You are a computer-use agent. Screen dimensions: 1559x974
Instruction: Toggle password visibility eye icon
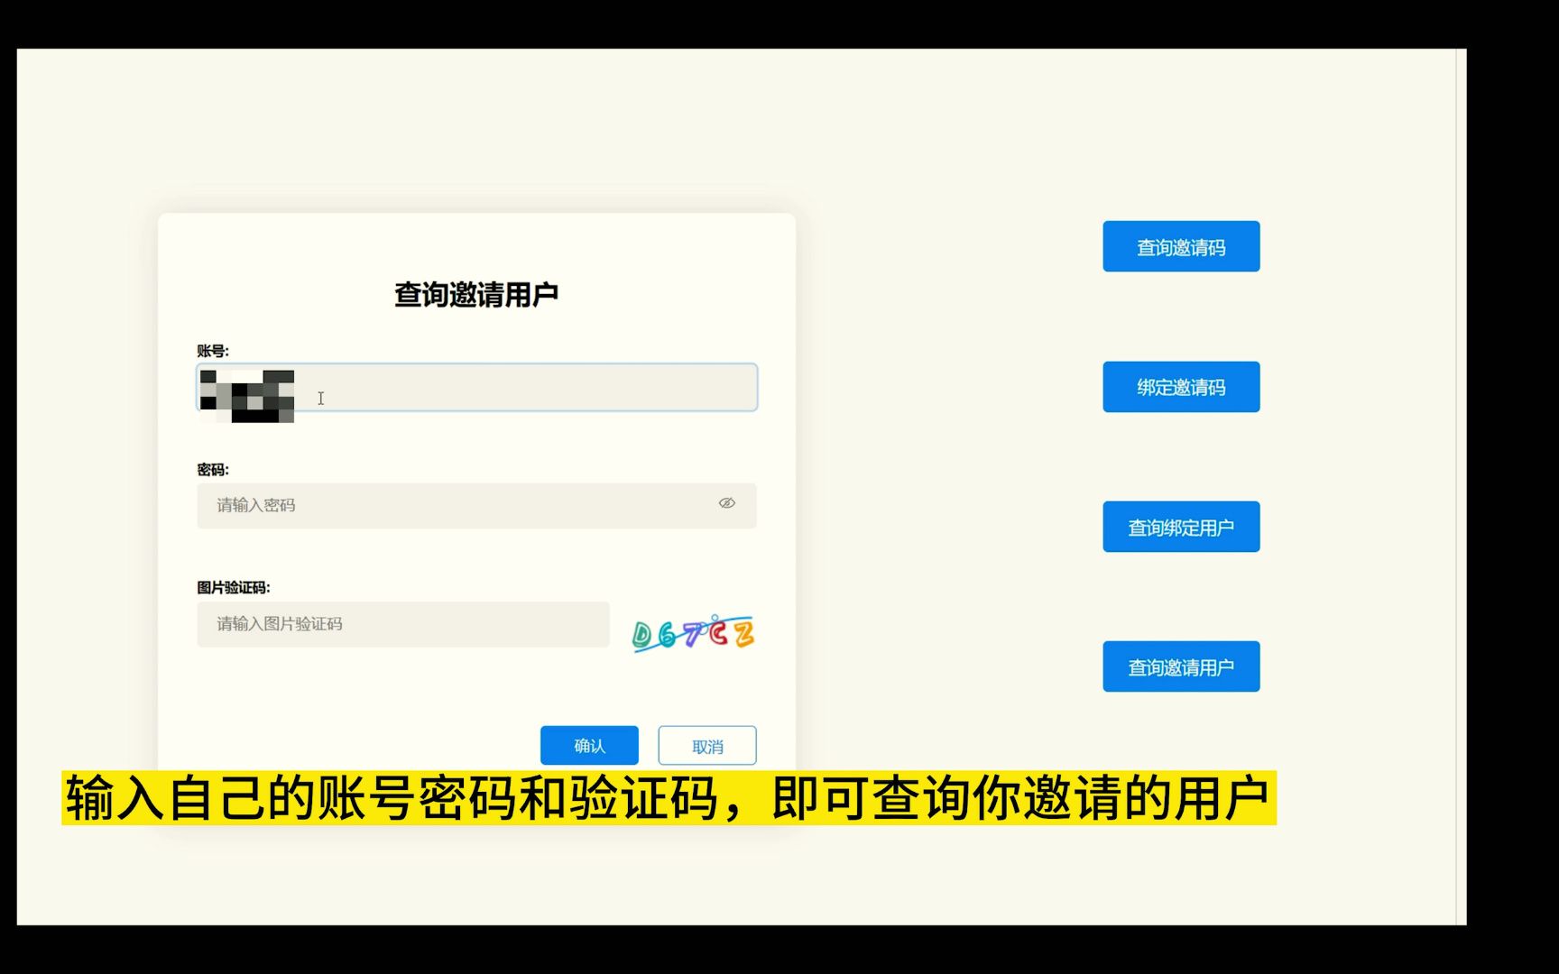click(x=727, y=503)
